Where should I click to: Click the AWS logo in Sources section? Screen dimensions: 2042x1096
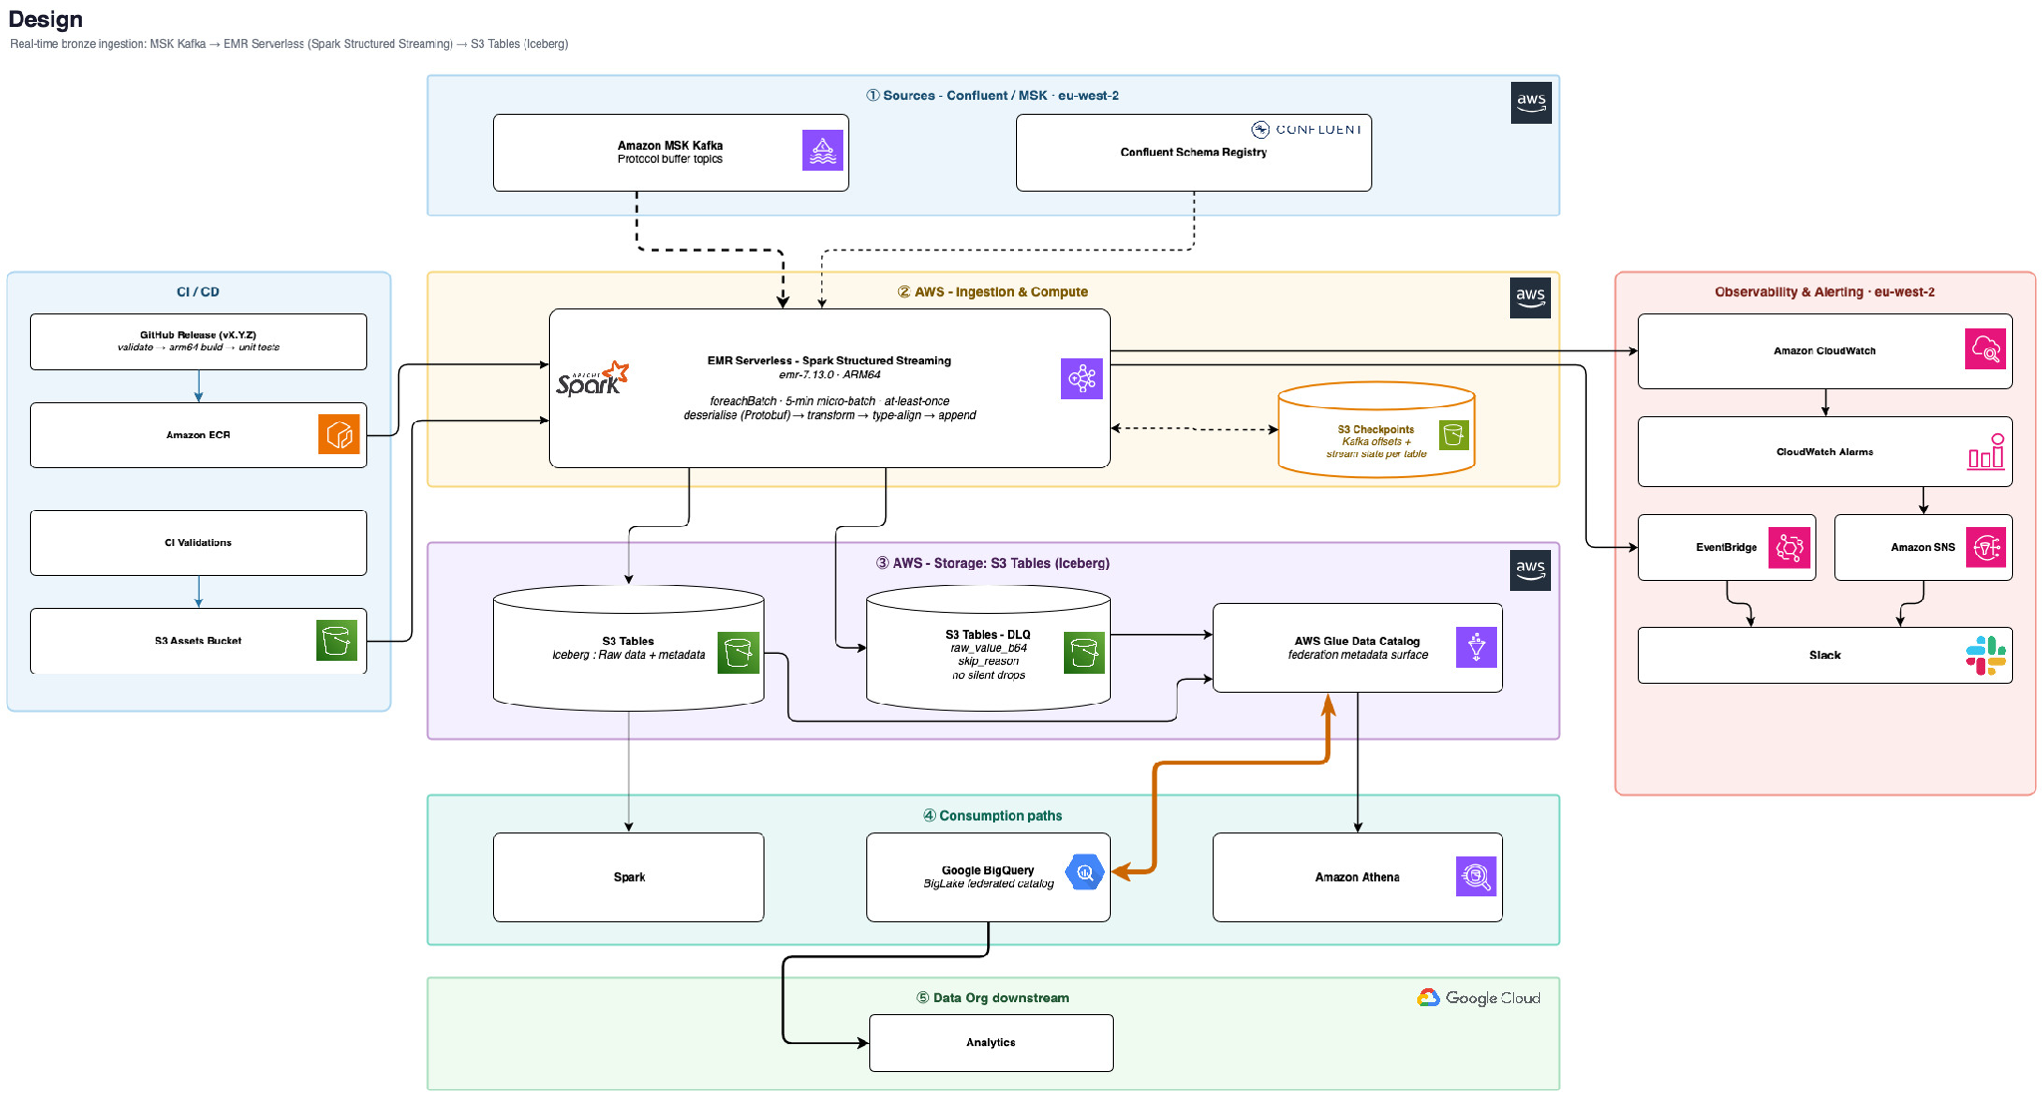pyautogui.click(x=1531, y=103)
